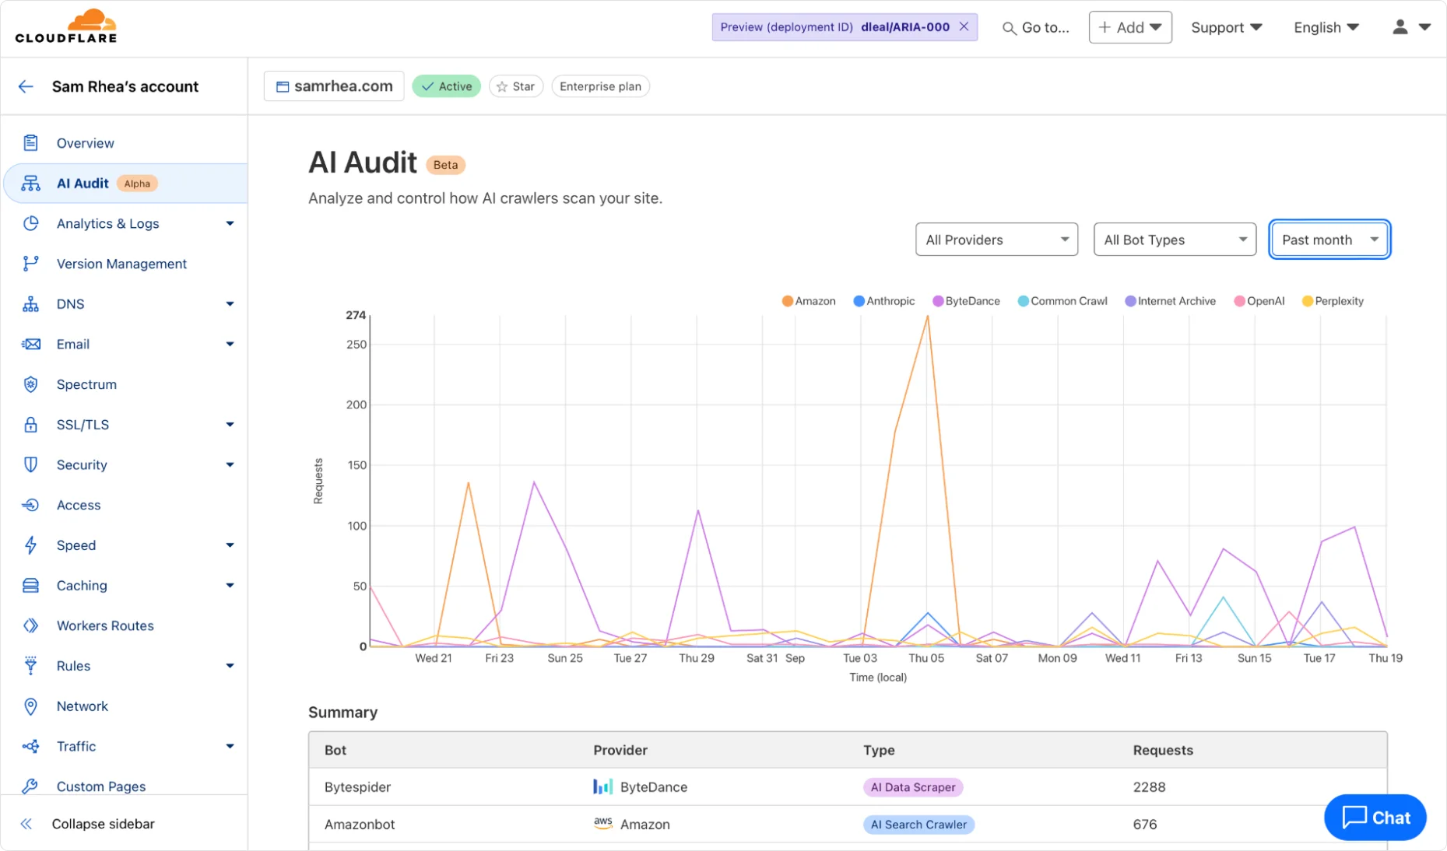The width and height of the screenshot is (1447, 851).
Task: Toggle the Perplexity legend entry
Action: (1333, 301)
